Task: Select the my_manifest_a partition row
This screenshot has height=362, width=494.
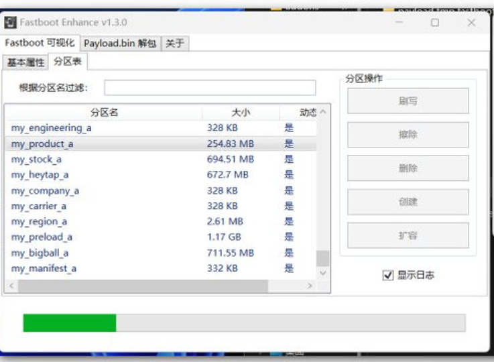Action: [161, 268]
